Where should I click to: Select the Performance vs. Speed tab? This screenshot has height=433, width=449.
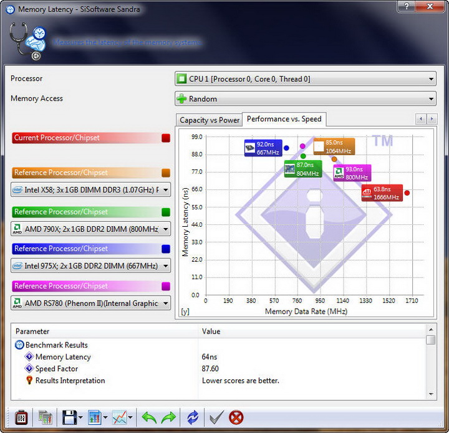(284, 119)
